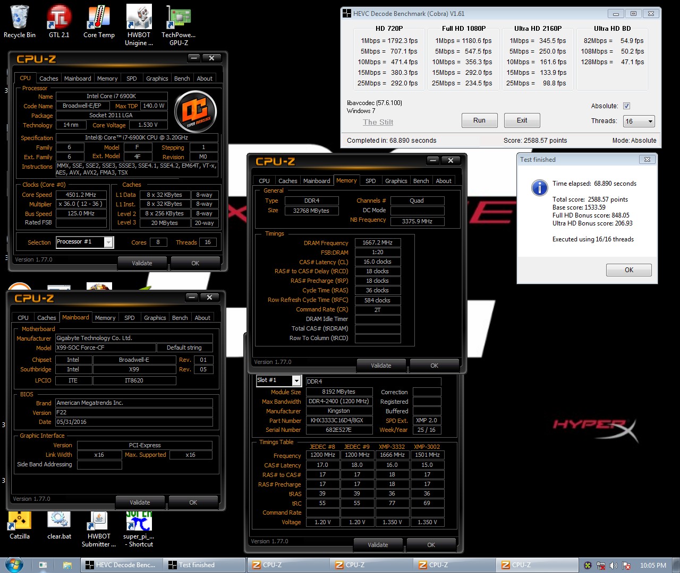Image resolution: width=680 pixels, height=573 pixels.
Task: Click the OC Super Overclock logo in CPU-Z
Action: tap(195, 111)
